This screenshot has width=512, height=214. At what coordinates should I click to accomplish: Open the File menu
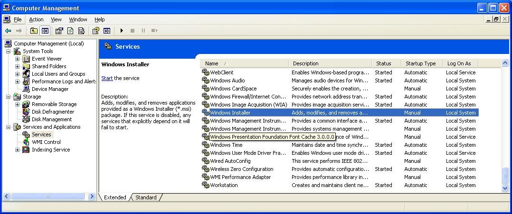click(x=18, y=19)
